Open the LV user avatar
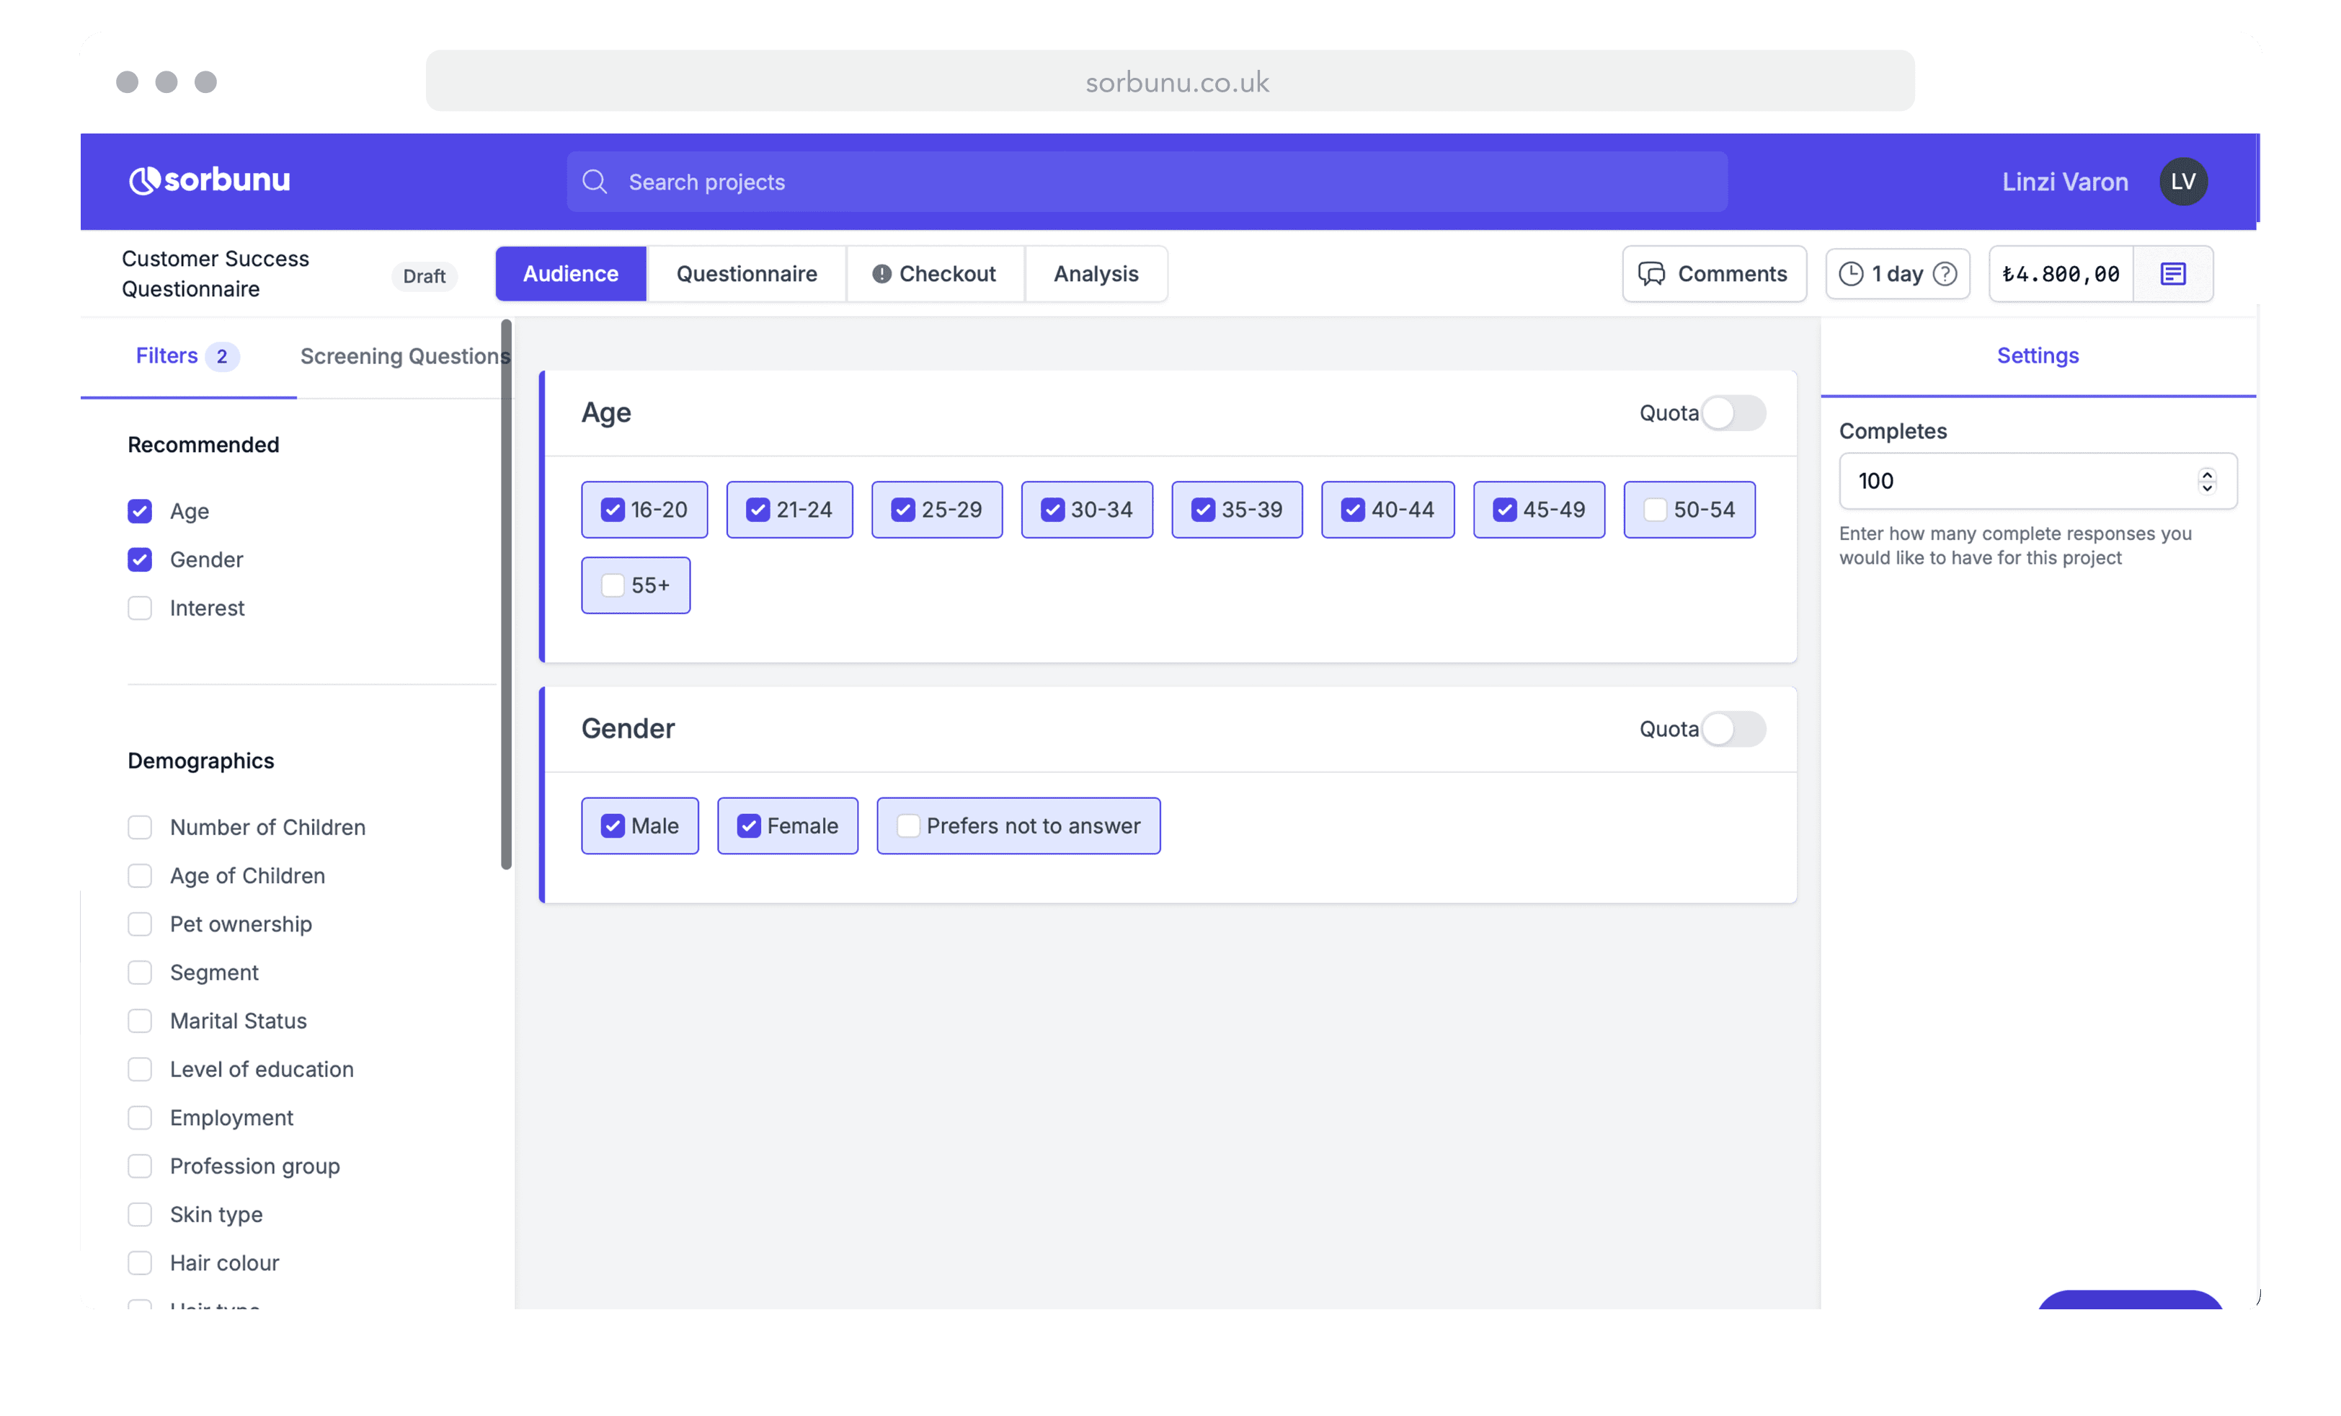Image resolution: width=2341 pixels, height=1416 pixels. pos(2182,182)
